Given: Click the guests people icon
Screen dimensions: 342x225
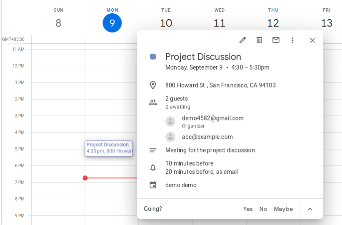Looking at the screenshot, I should click(153, 102).
